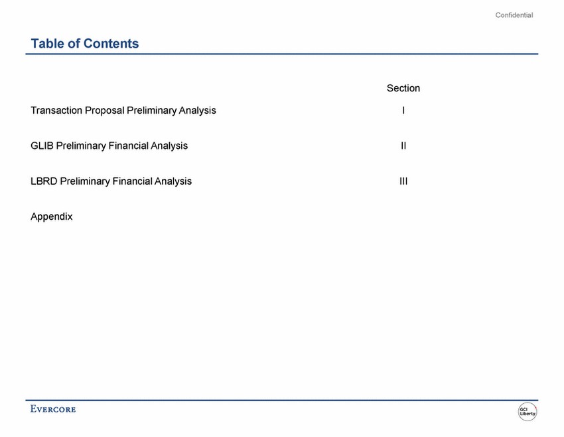The width and height of the screenshot is (564, 437).
Task: Click the word Analysis in the first entry
Action: tap(198, 110)
